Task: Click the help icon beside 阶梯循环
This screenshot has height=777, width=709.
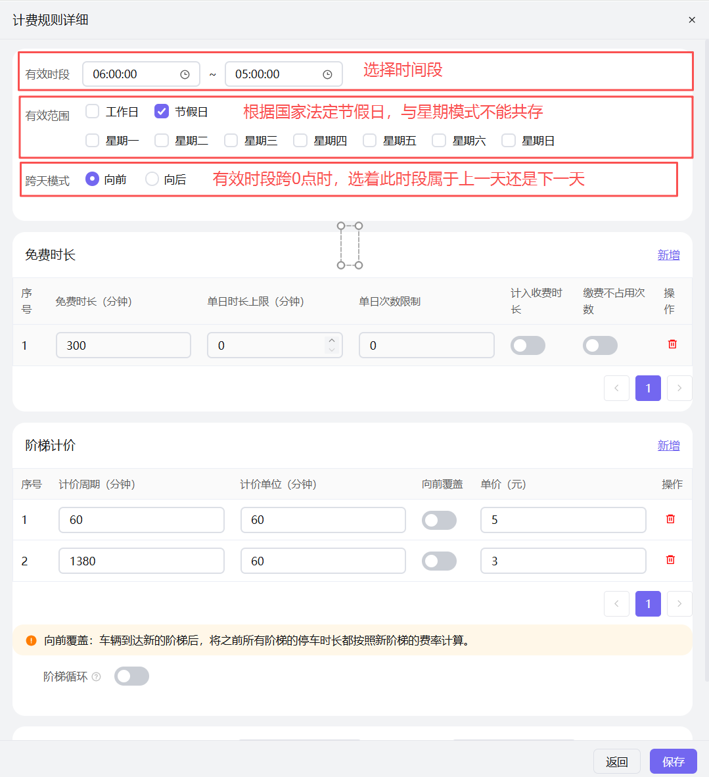Action: click(x=97, y=676)
